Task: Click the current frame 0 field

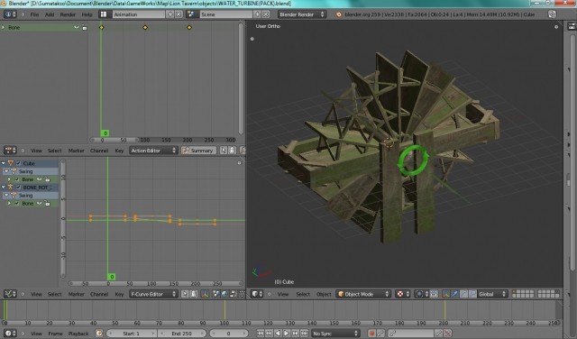Action: coord(228,333)
